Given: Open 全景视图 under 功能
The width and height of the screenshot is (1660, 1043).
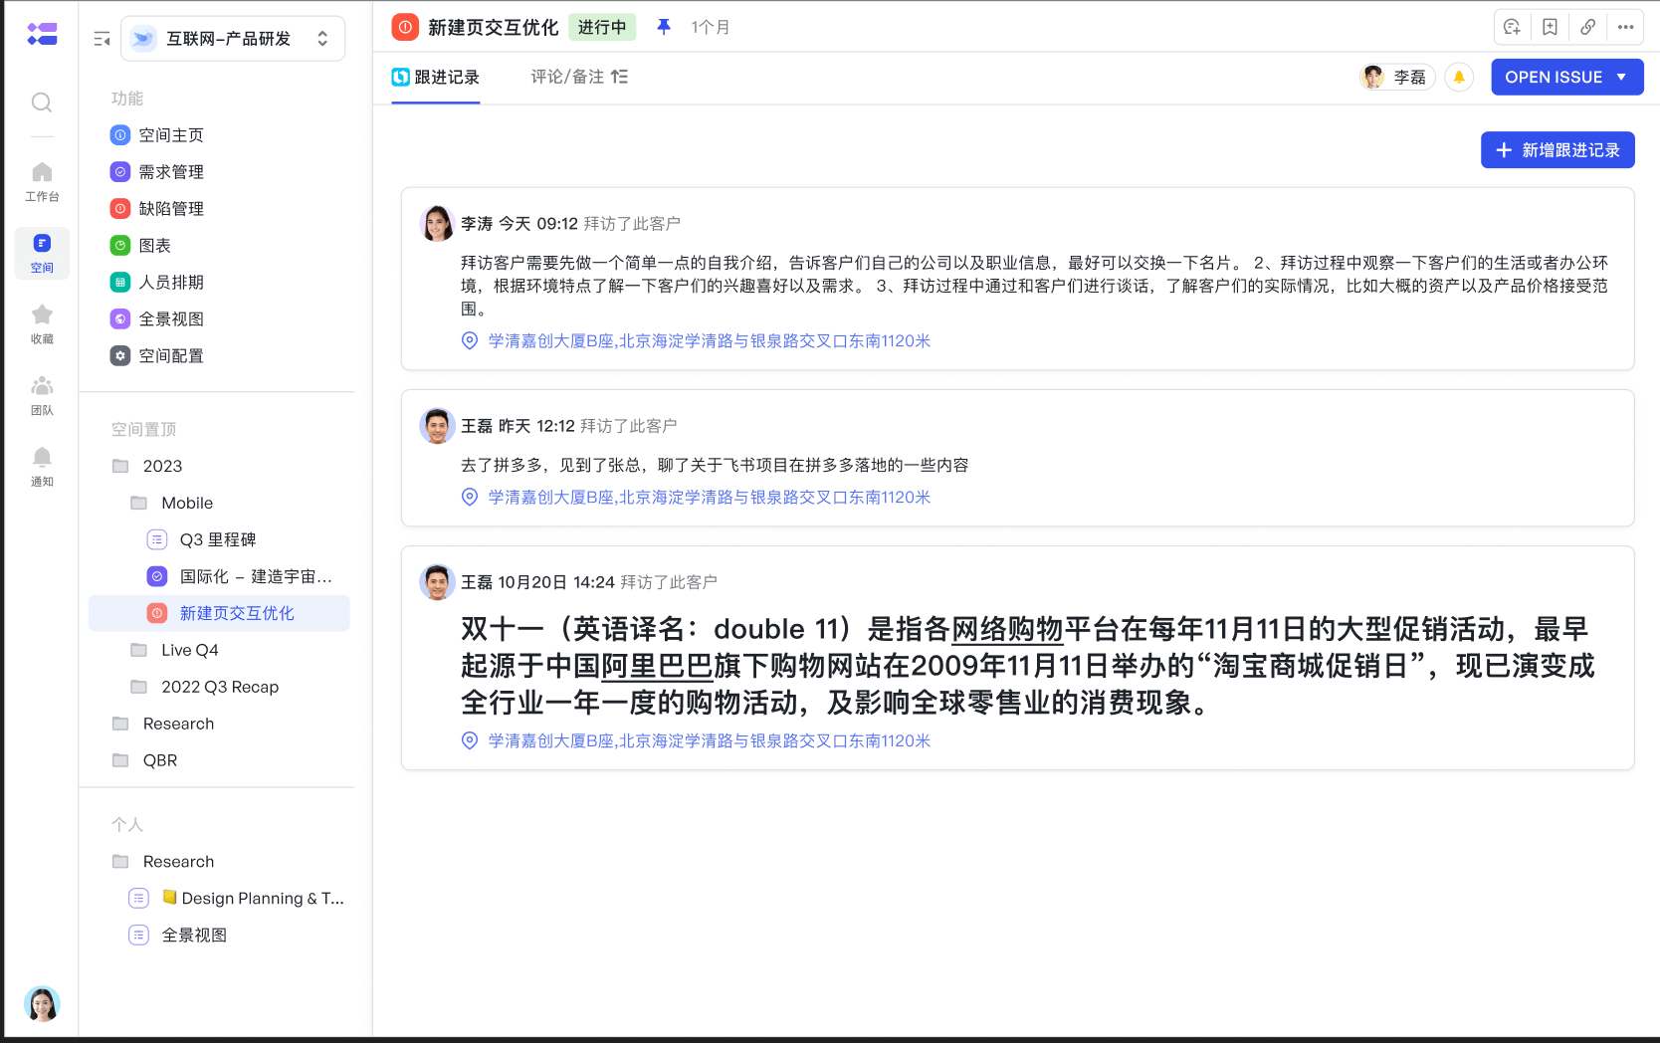Looking at the screenshot, I should [171, 319].
